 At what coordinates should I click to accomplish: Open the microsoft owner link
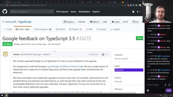[11, 22]
